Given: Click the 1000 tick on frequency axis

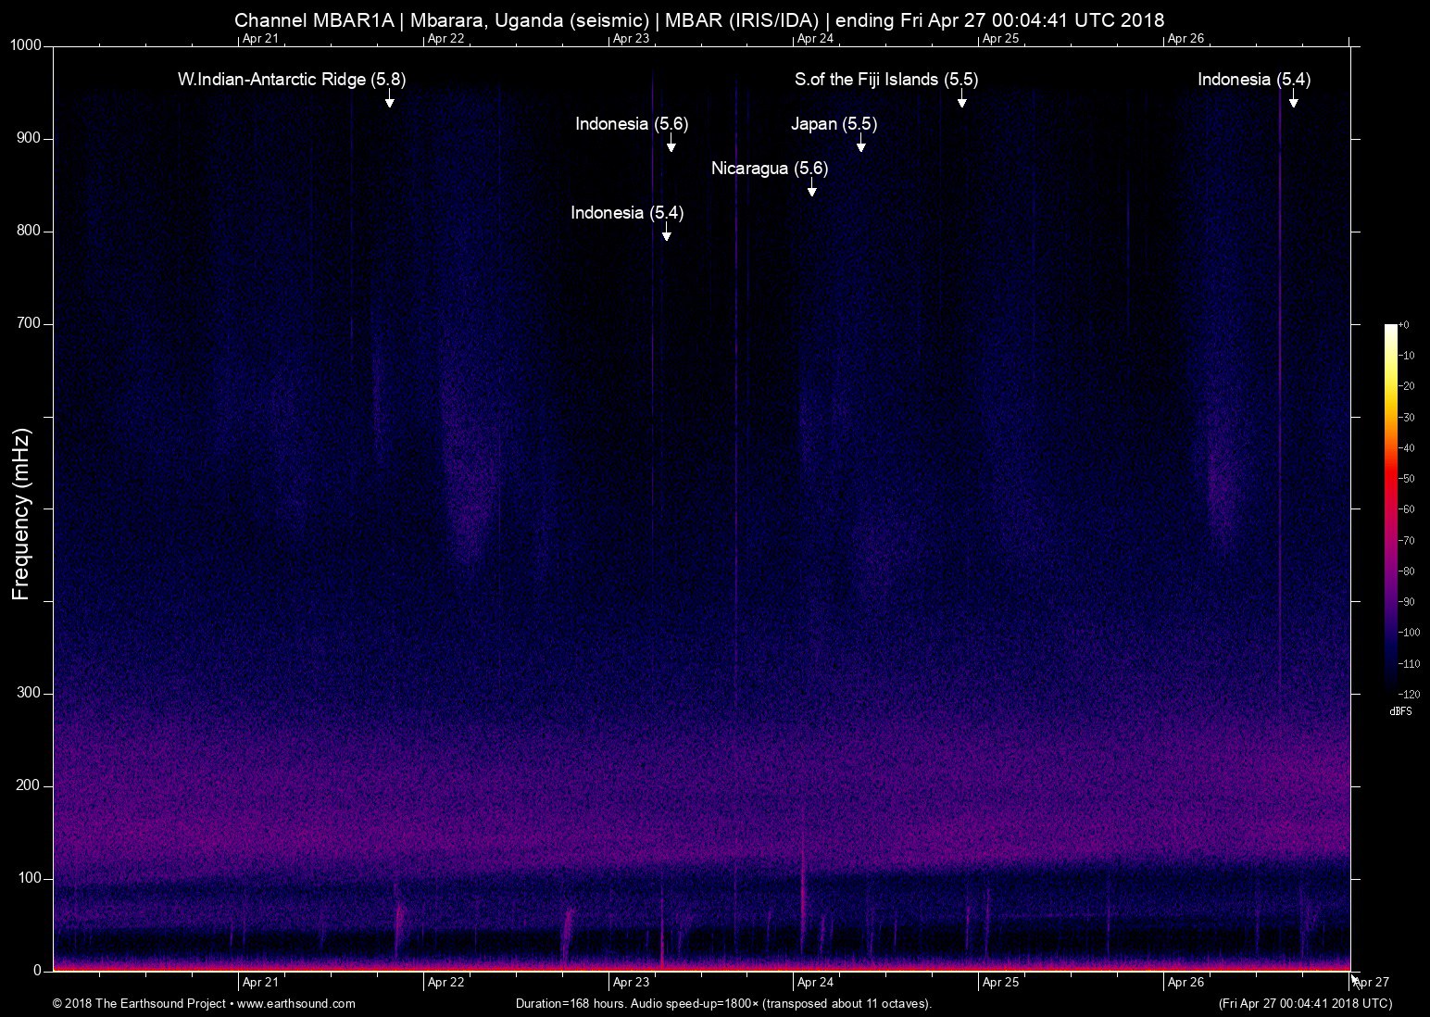Looking at the screenshot, I should pyautogui.click(x=25, y=45).
